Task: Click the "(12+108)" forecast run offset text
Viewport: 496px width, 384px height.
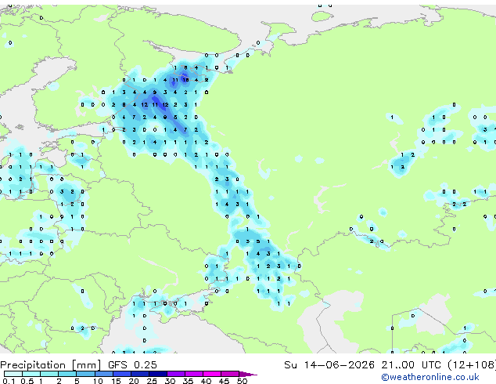Action: pyautogui.click(x=472, y=365)
